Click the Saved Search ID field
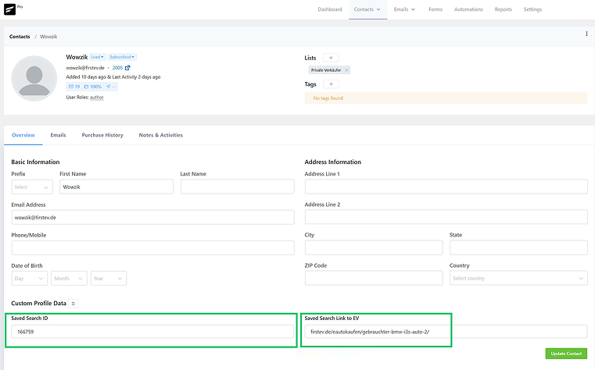Image resolution: width=595 pixels, height=370 pixels. (153, 332)
